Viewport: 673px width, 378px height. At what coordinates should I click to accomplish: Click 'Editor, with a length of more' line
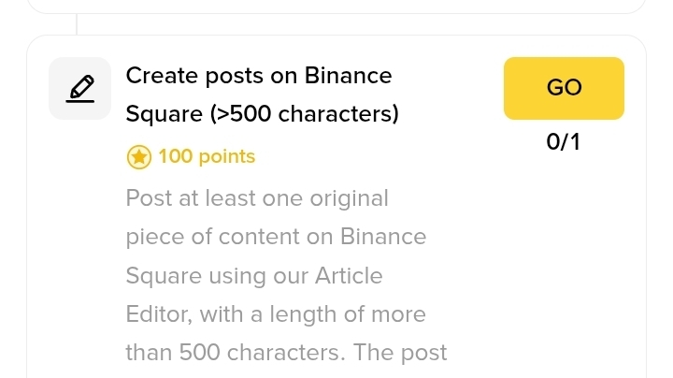click(276, 314)
